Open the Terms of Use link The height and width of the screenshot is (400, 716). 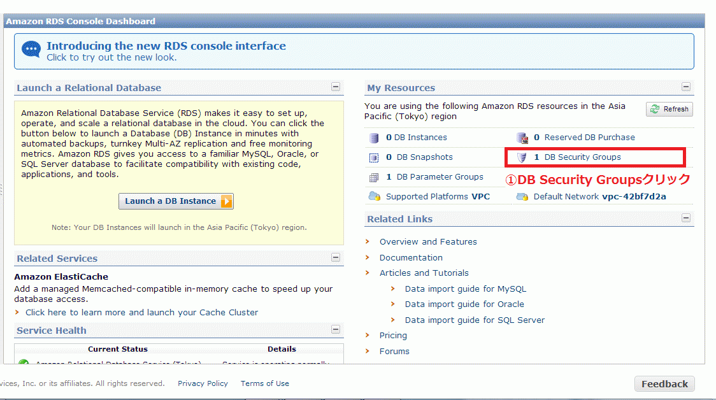(x=265, y=383)
